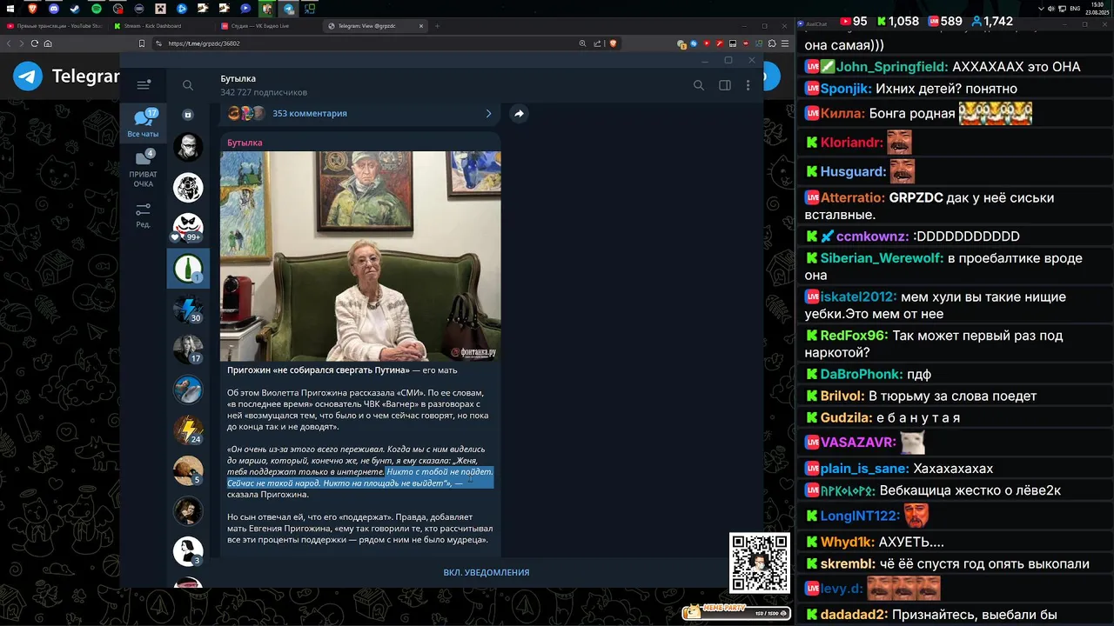The height and width of the screenshot is (626, 1114).
Task: Click the Telegram logo in page header
Action: [29, 77]
